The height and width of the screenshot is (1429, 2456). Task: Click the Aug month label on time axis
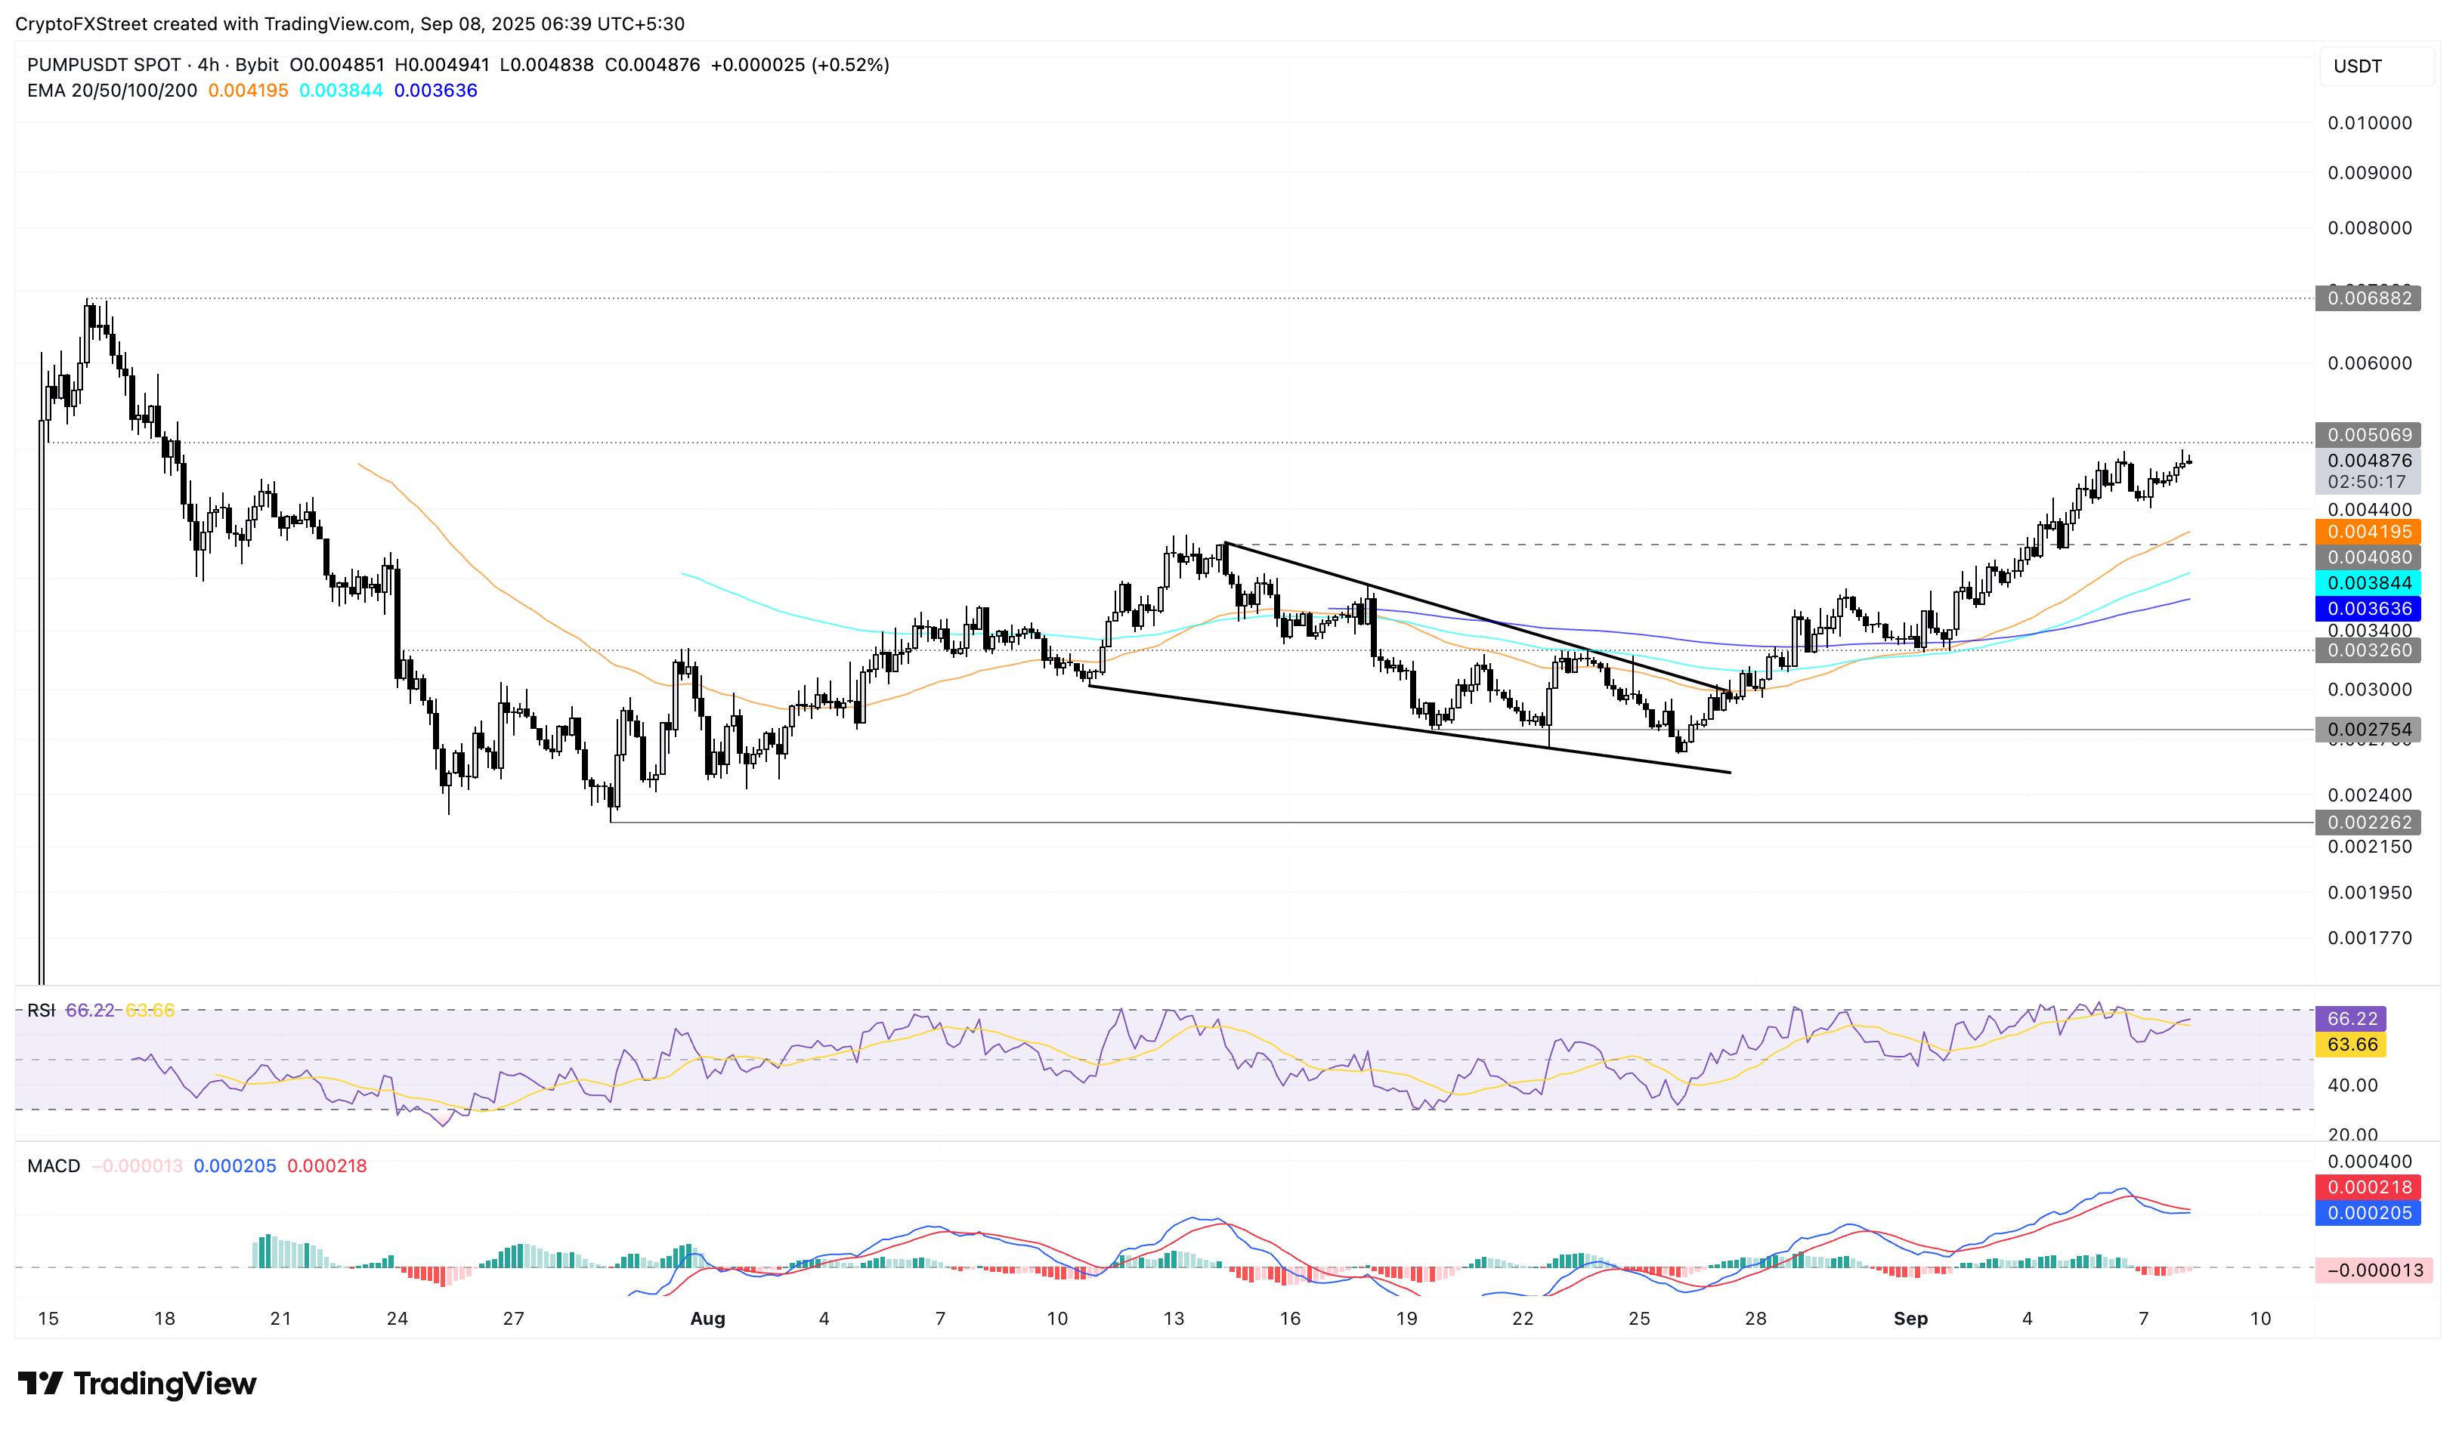(707, 1318)
